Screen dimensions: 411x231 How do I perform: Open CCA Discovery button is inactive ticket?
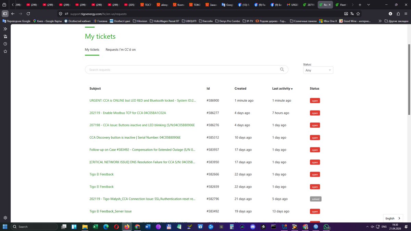click(x=135, y=138)
